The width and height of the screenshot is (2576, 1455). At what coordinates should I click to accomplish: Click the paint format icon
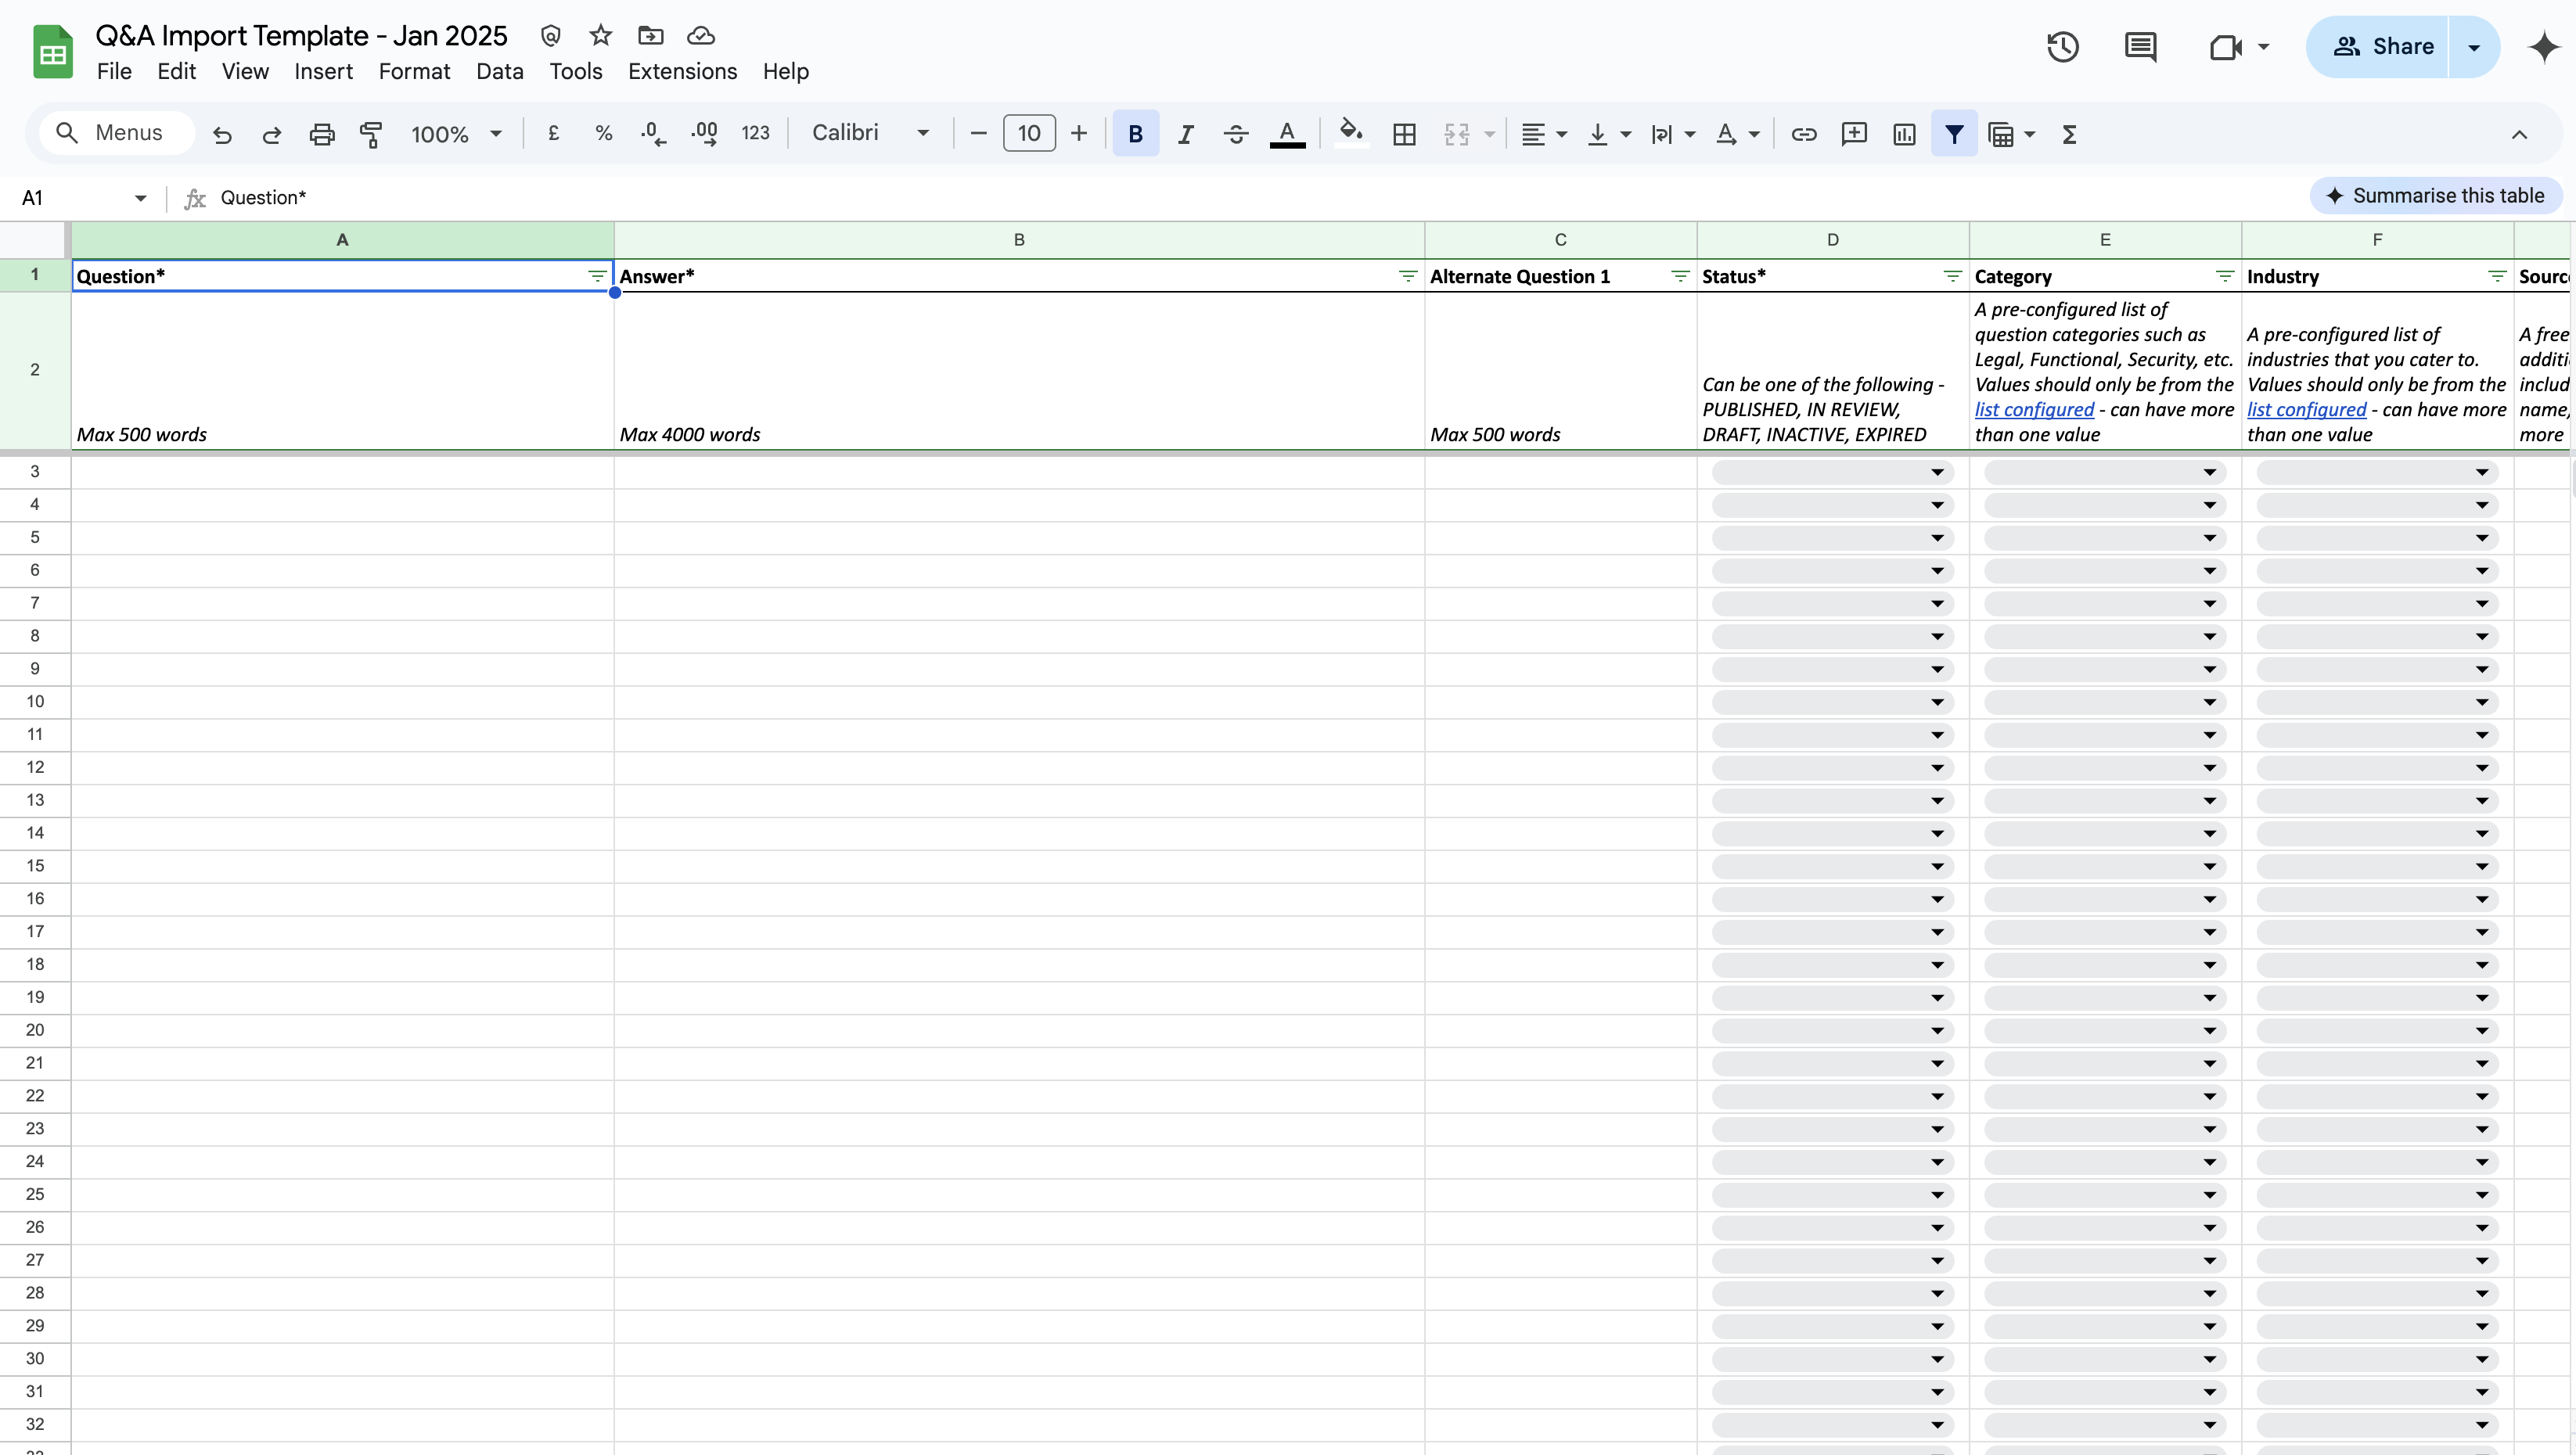[x=371, y=134]
